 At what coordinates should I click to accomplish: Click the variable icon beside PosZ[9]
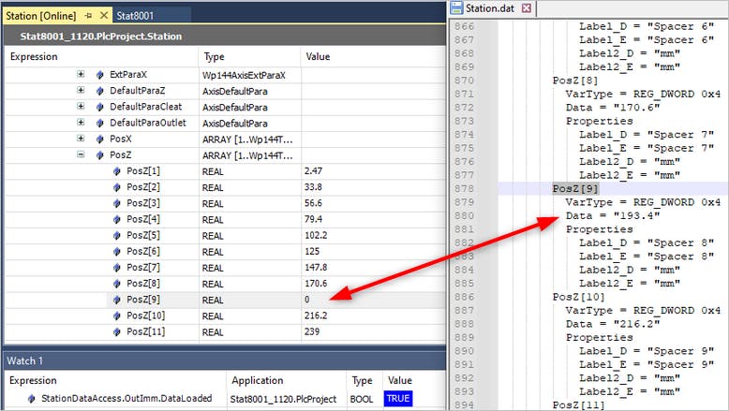pyautogui.click(x=116, y=300)
